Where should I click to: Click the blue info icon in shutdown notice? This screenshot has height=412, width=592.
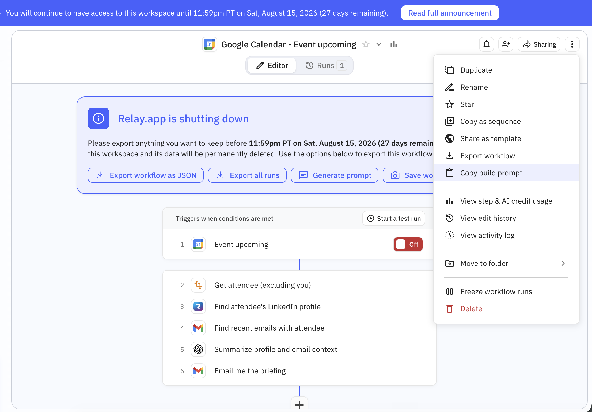98,118
